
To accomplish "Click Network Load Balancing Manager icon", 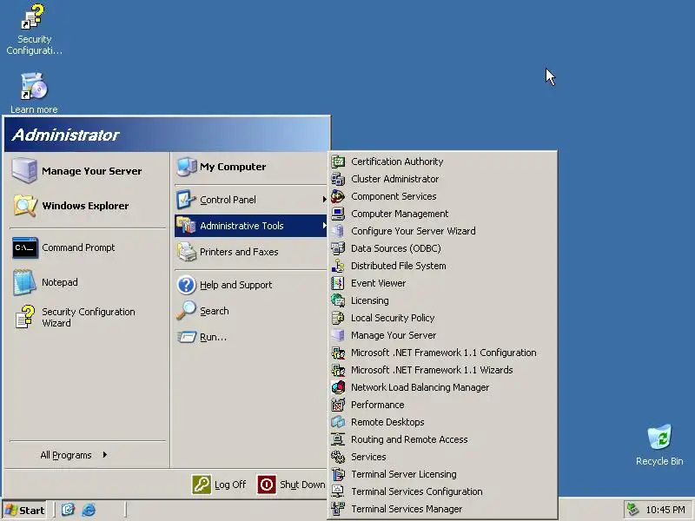I will 338,387.
